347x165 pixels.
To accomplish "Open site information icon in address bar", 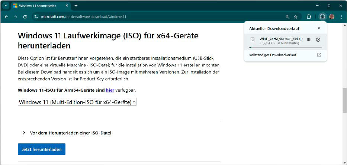I will pyautogui.click(x=36, y=17).
